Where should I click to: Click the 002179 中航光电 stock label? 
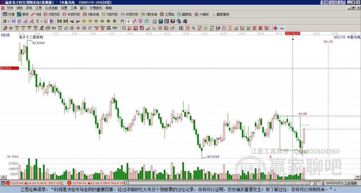click(347, 37)
